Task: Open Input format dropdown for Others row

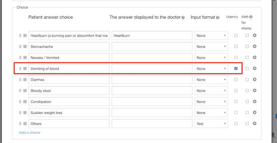Action: click(x=211, y=124)
